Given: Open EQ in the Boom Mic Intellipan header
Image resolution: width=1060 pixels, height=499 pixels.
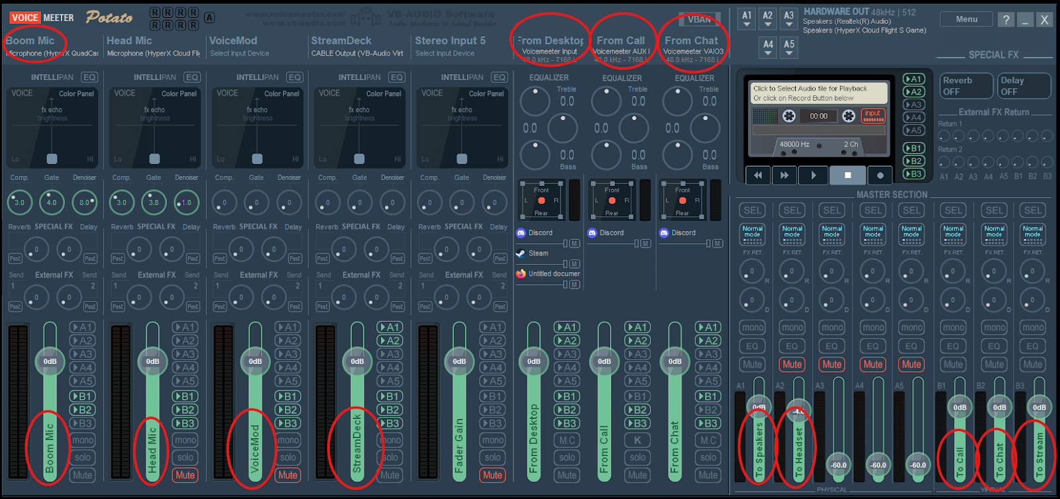Looking at the screenshot, I should pyautogui.click(x=89, y=77).
